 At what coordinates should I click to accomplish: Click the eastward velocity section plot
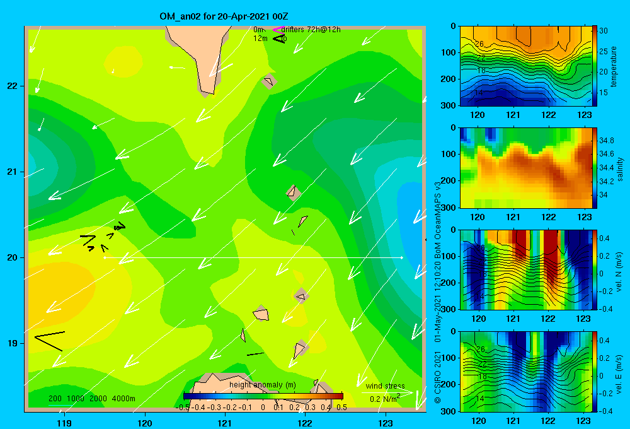point(525,372)
